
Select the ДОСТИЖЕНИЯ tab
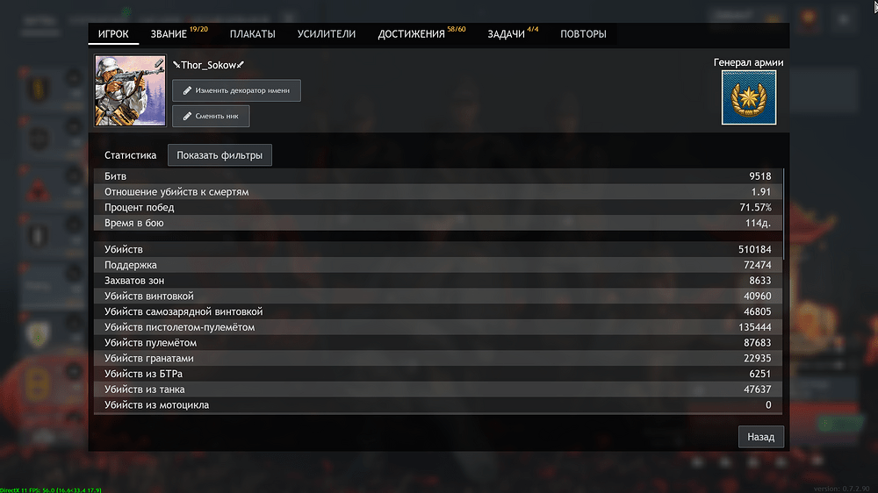tap(412, 34)
